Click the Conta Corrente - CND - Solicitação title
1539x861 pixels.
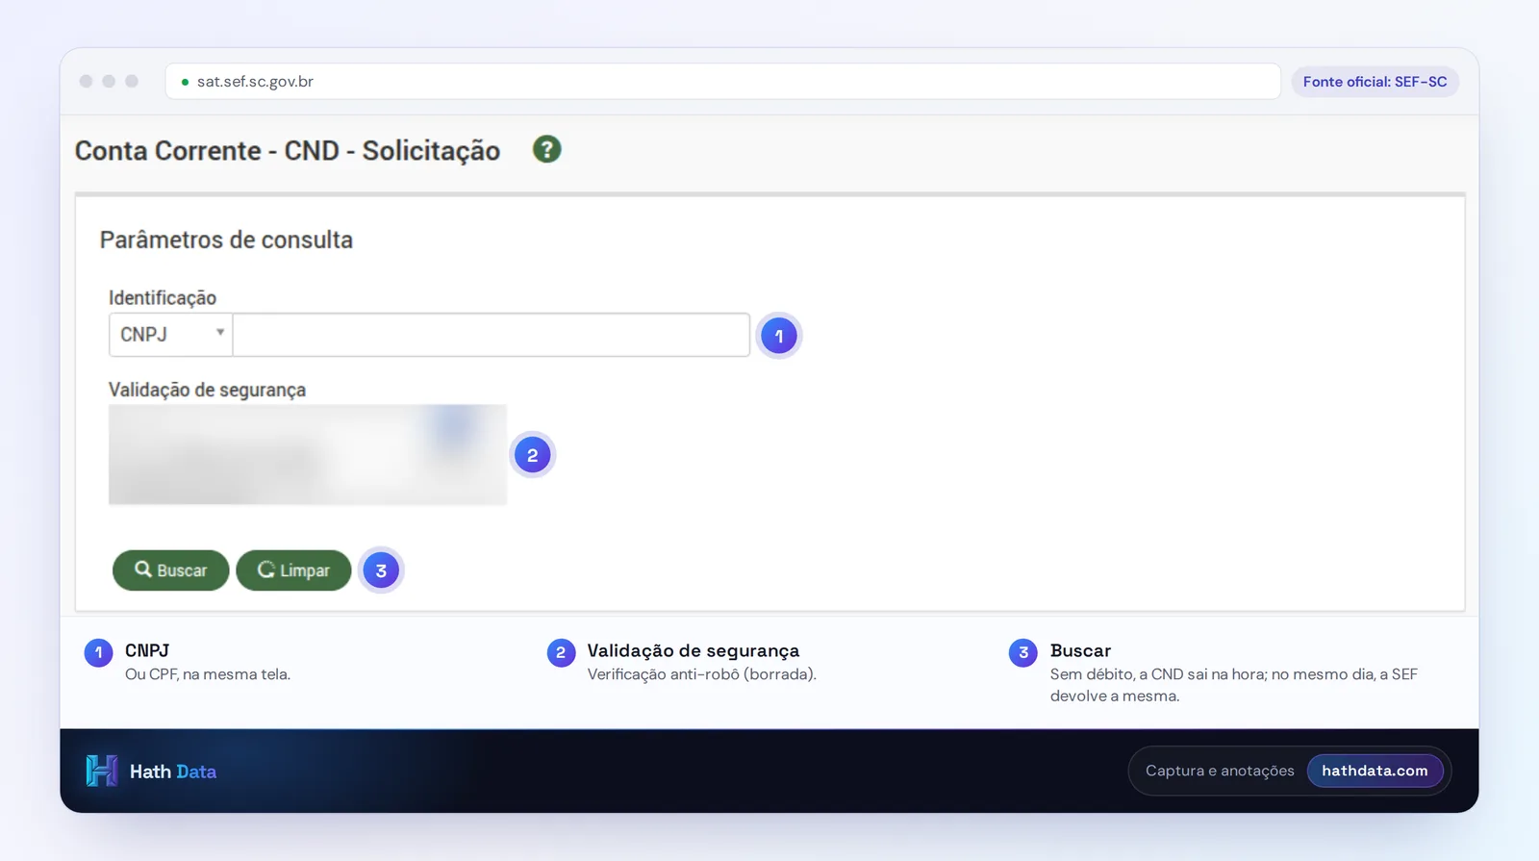pos(288,151)
